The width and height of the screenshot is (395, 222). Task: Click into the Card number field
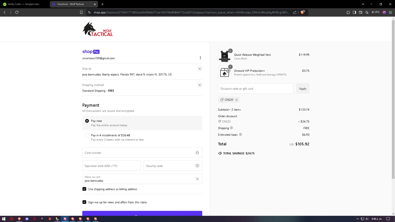point(142,153)
